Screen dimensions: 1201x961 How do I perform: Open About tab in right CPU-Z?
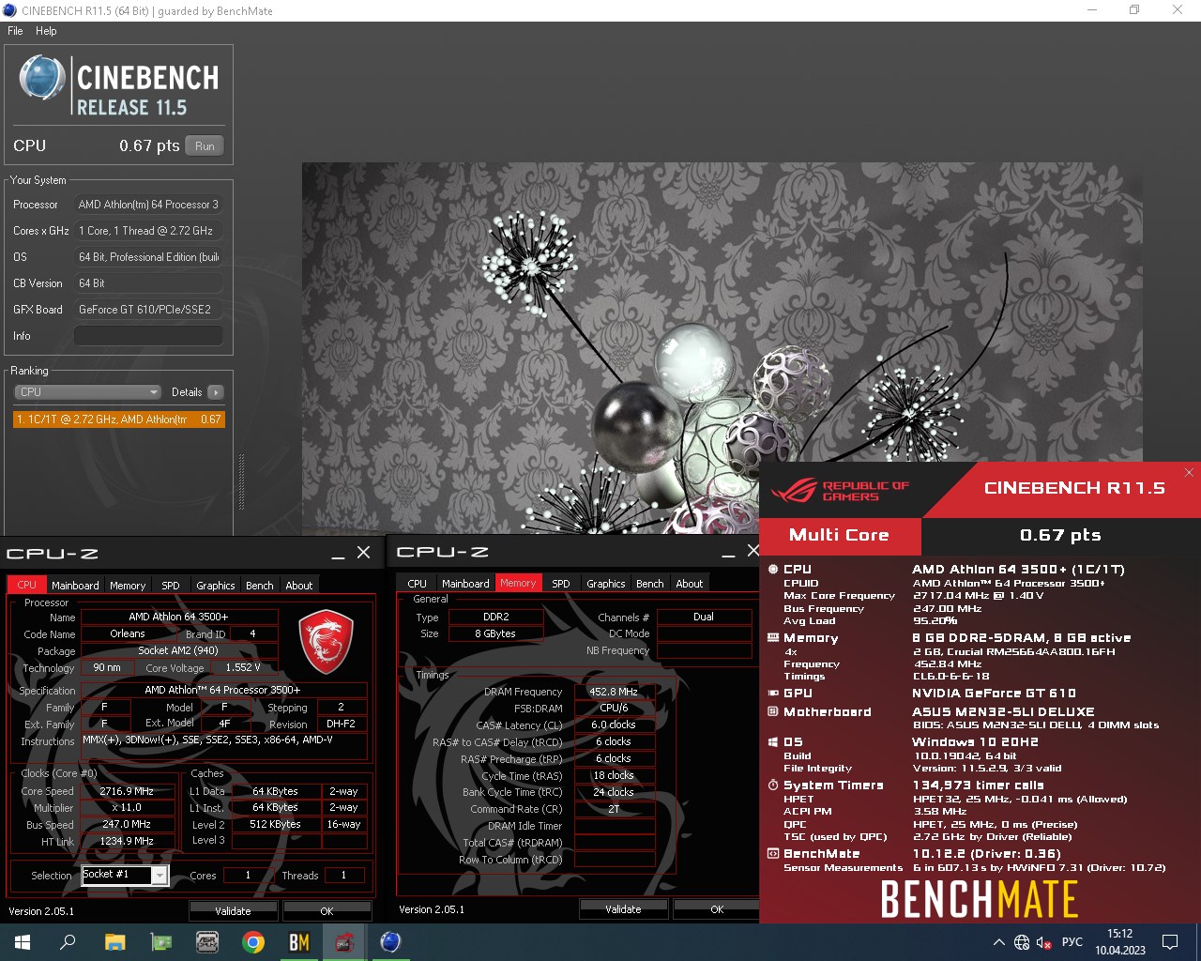pos(690,584)
